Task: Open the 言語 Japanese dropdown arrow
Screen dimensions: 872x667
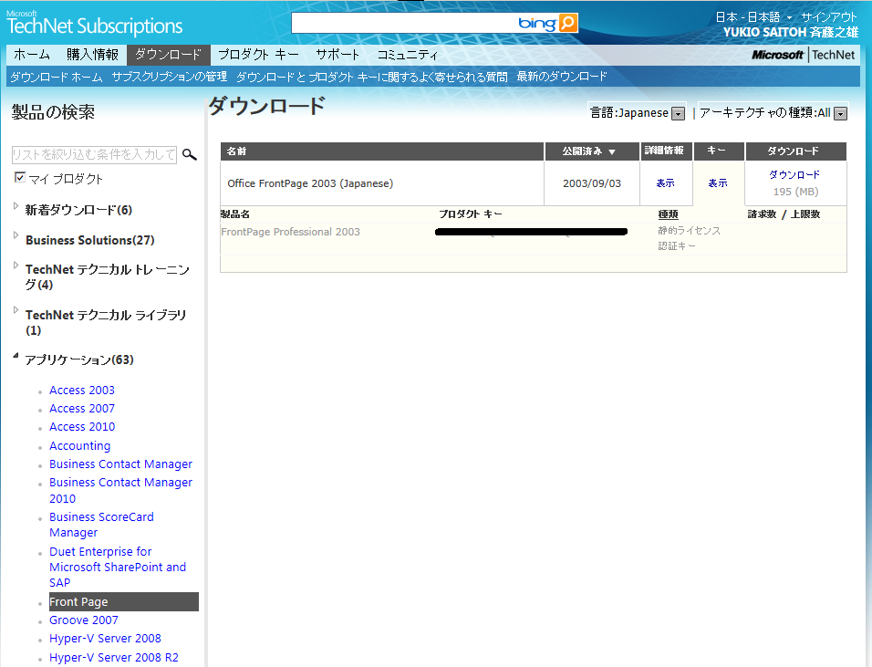Action: point(678,114)
